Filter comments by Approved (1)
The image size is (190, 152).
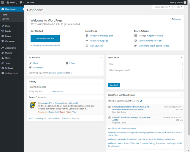[54, 118]
